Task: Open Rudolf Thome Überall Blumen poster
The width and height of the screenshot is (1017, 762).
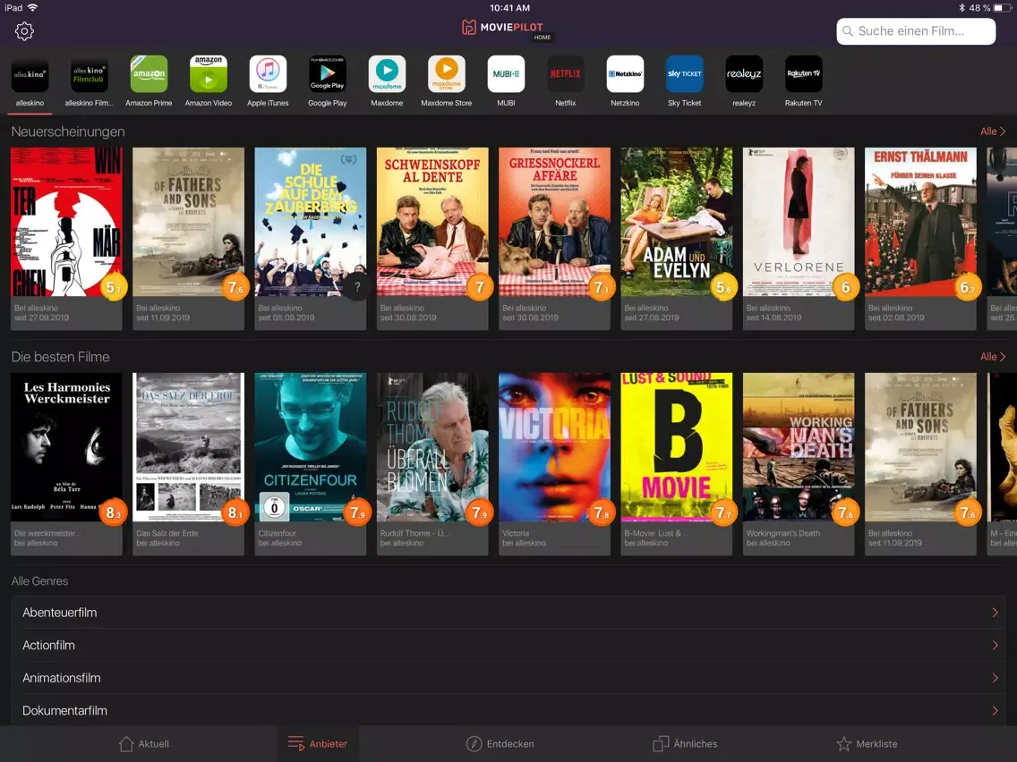Action: 432,447
